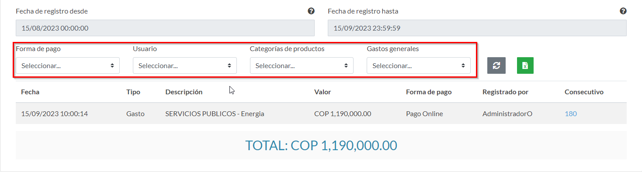The width and height of the screenshot is (642, 172).
Task: Expand the 'Gastos generales' select
Action: (419, 65)
